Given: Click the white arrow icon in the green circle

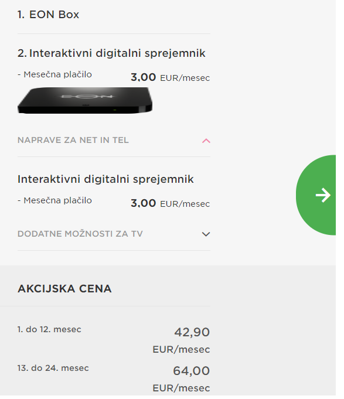Looking at the screenshot, I should [323, 195].
